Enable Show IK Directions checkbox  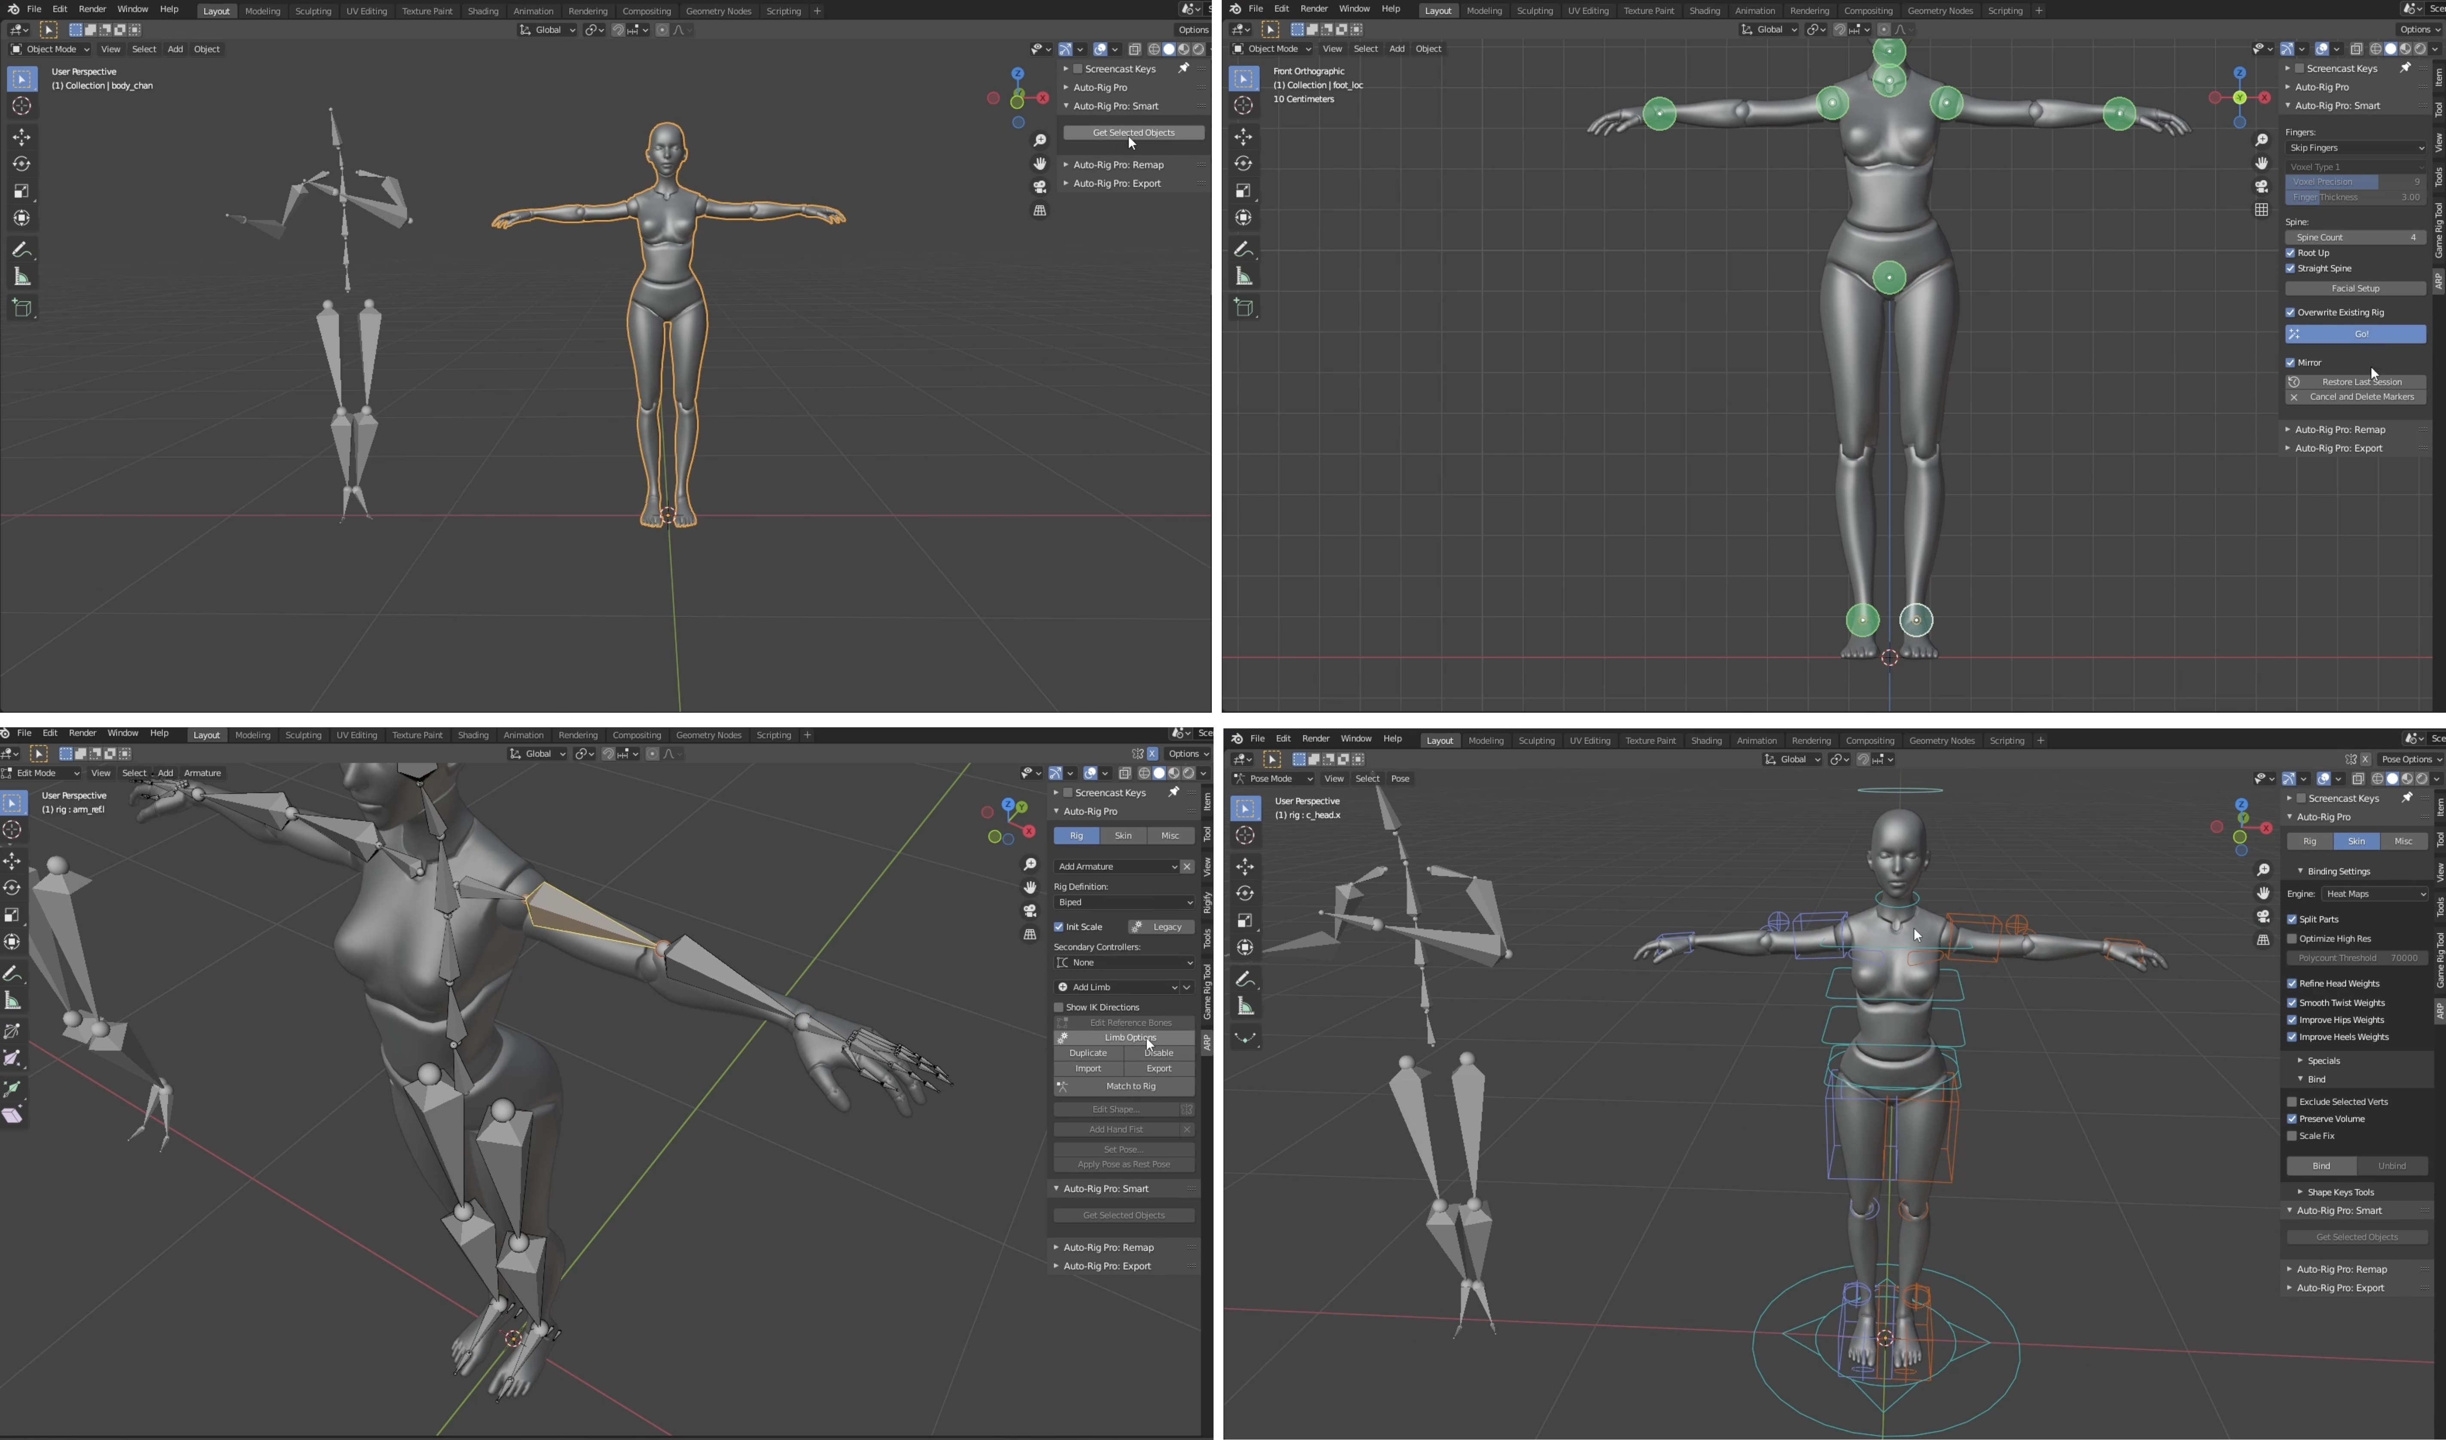(x=1059, y=1007)
